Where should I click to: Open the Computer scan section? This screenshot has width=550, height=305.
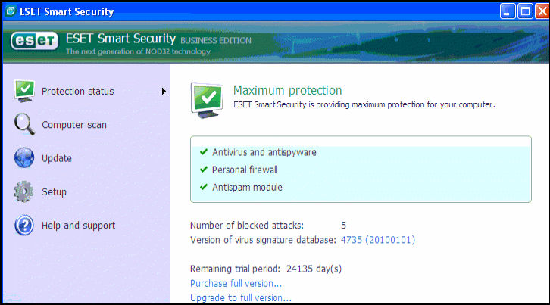74,125
